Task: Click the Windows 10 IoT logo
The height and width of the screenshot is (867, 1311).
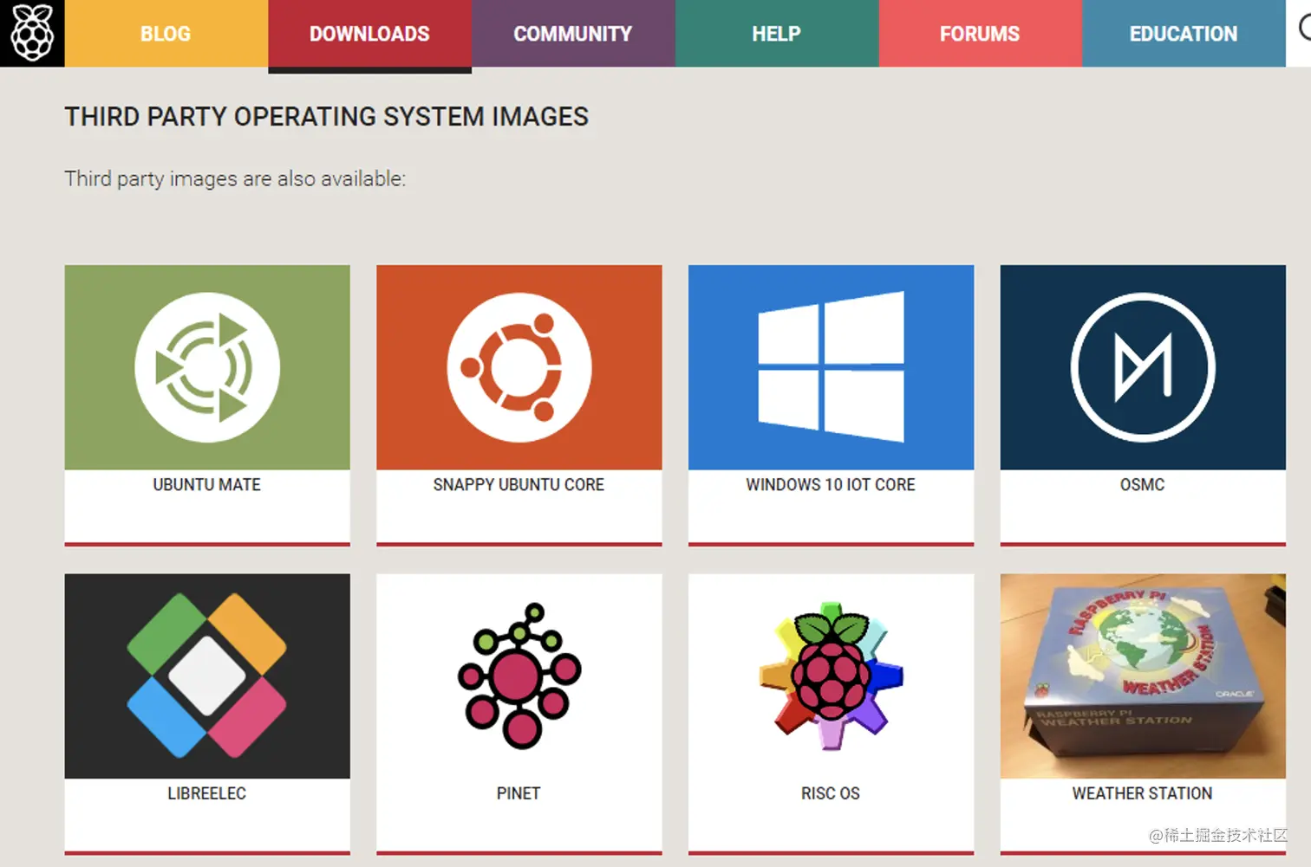Action: [x=831, y=367]
